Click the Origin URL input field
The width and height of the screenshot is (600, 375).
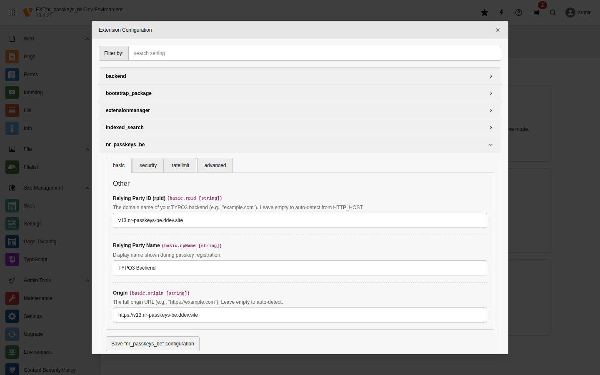pyautogui.click(x=300, y=315)
